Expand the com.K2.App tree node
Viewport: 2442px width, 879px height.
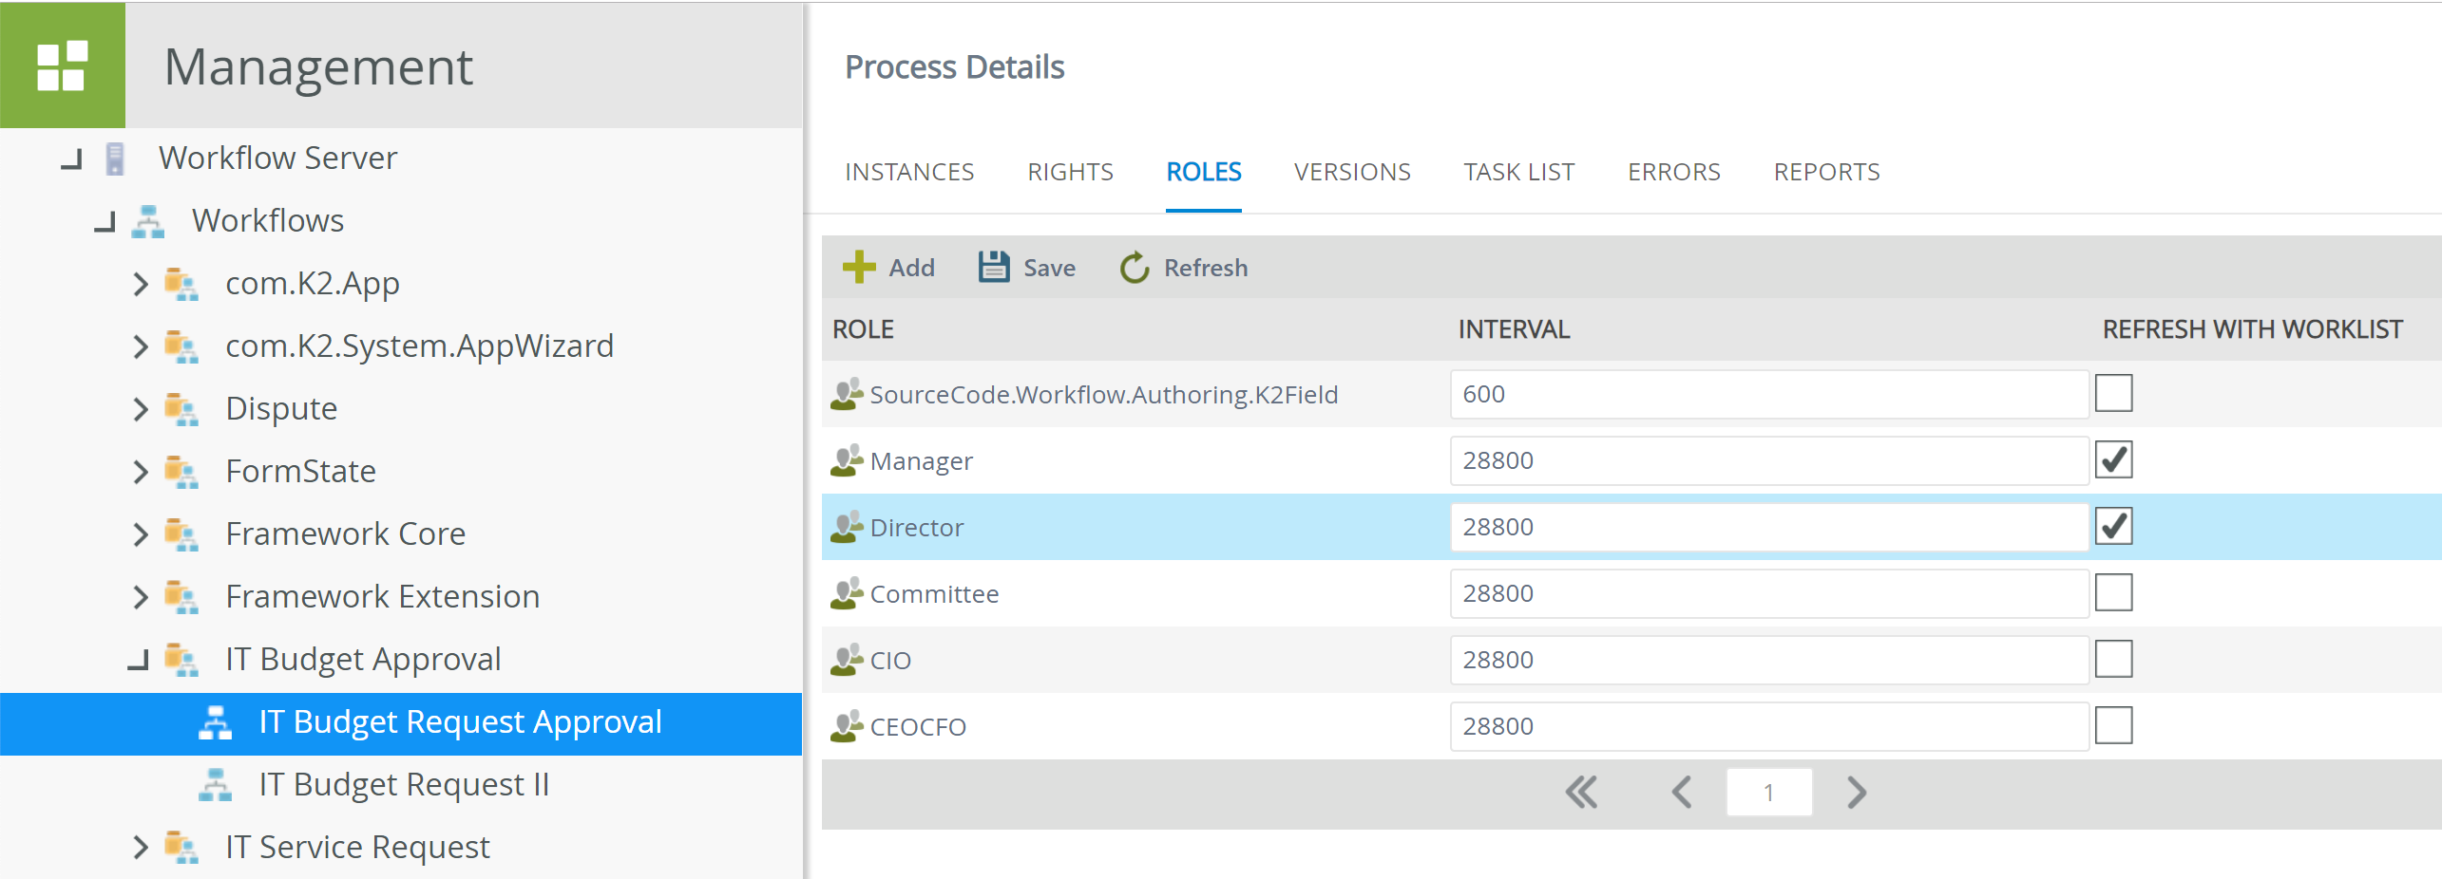(x=140, y=282)
